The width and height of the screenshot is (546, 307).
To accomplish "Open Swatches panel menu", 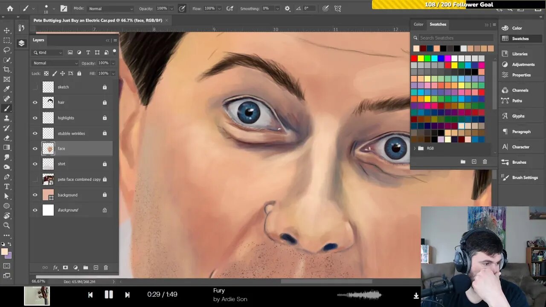I will [x=494, y=24].
